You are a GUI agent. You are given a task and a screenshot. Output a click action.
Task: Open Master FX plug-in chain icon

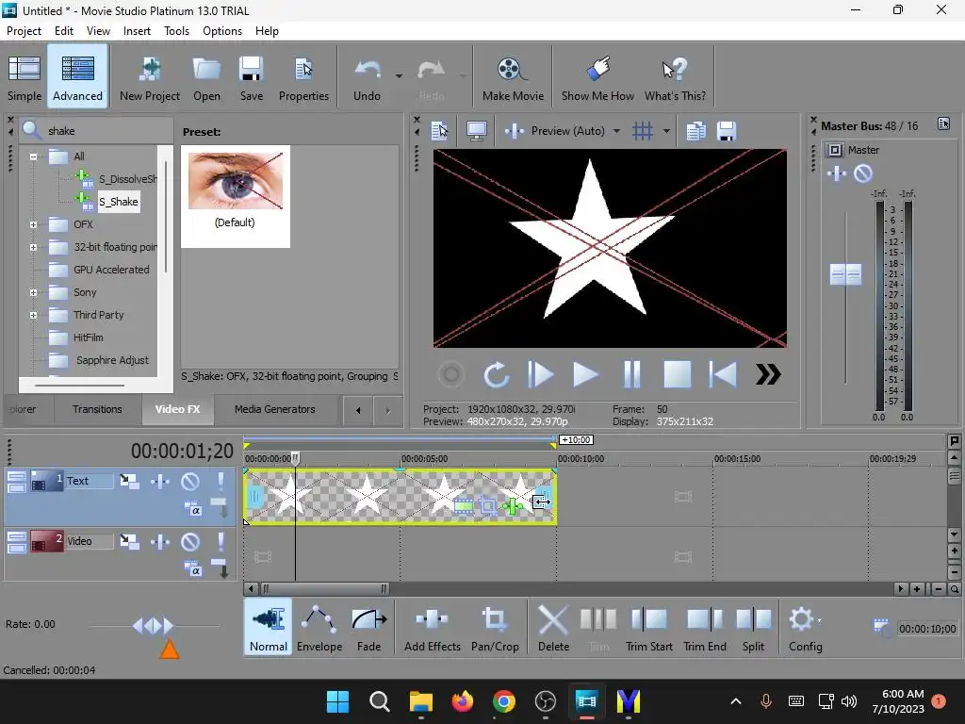point(837,173)
